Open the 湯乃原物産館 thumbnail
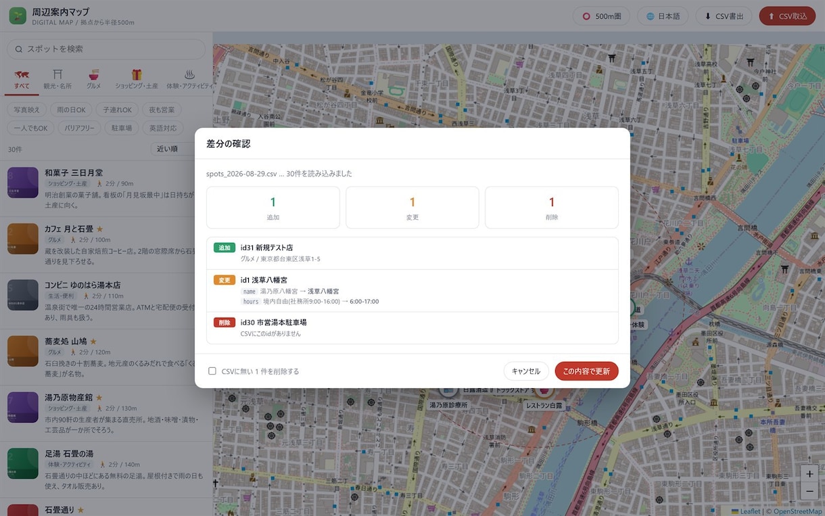 [22, 408]
